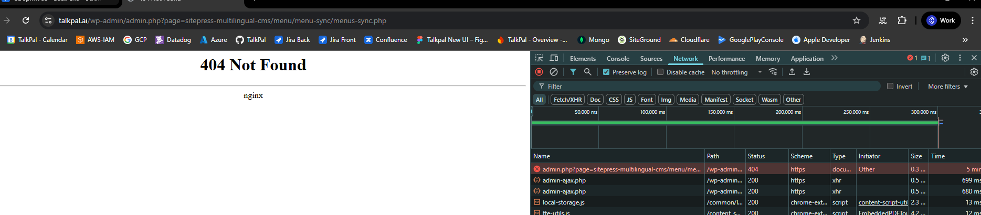
Task: Filter requests by JS
Action: (630, 100)
